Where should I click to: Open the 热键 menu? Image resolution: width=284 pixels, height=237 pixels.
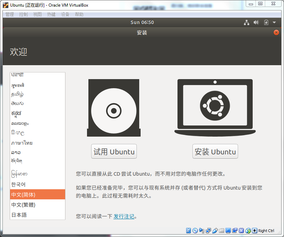pos(51,14)
